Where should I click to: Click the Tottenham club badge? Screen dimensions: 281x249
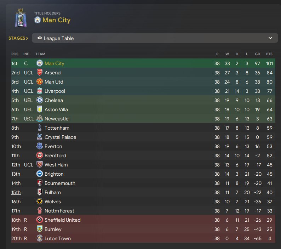40,128
